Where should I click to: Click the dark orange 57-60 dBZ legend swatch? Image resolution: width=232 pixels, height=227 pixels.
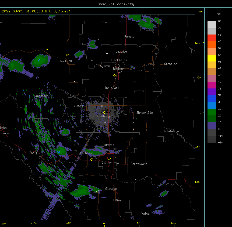pos(212,44)
